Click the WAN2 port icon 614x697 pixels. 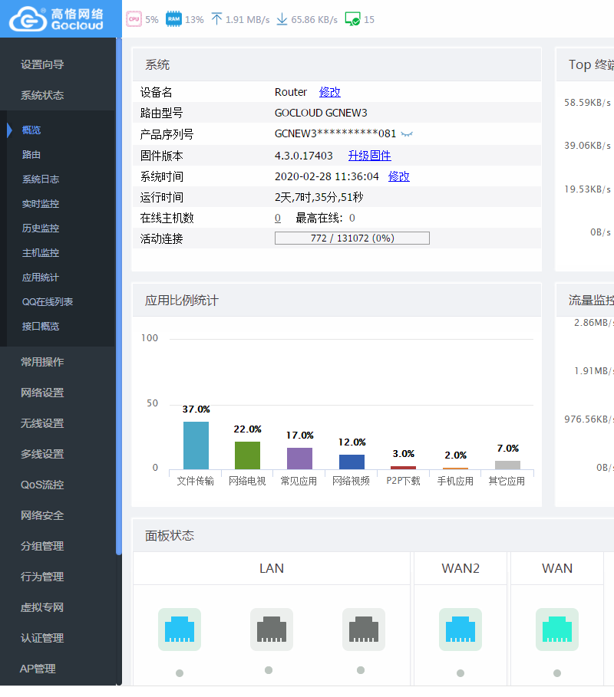(x=460, y=630)
